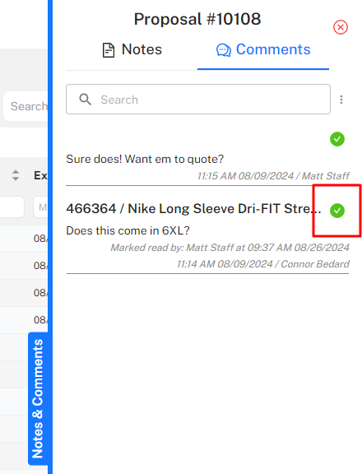
Task: Click the '11:15 AM 08/09/2024 / Matt Staff' timestamp
Action: tap(273, 175)
